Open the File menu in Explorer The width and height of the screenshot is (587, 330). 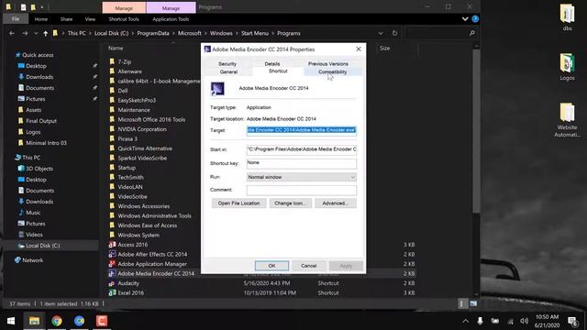16,19
